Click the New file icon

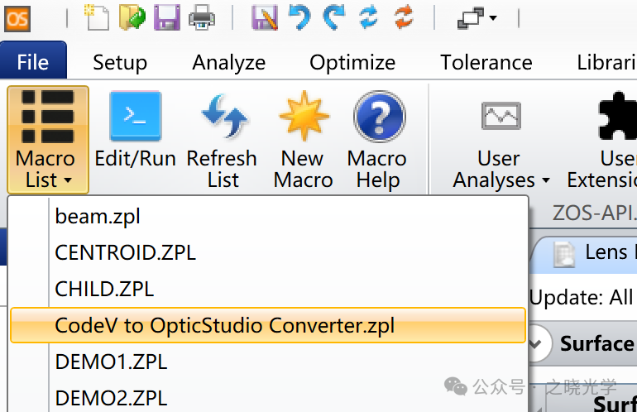tap(98, 17)
